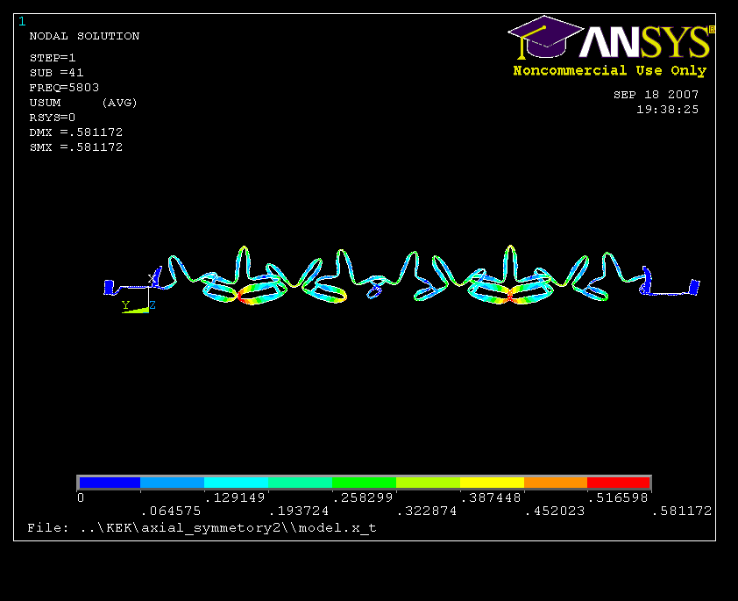Screen dimensions: 738x601
Task: Select the red legend swatch
Action: click(x=619, y=483)
